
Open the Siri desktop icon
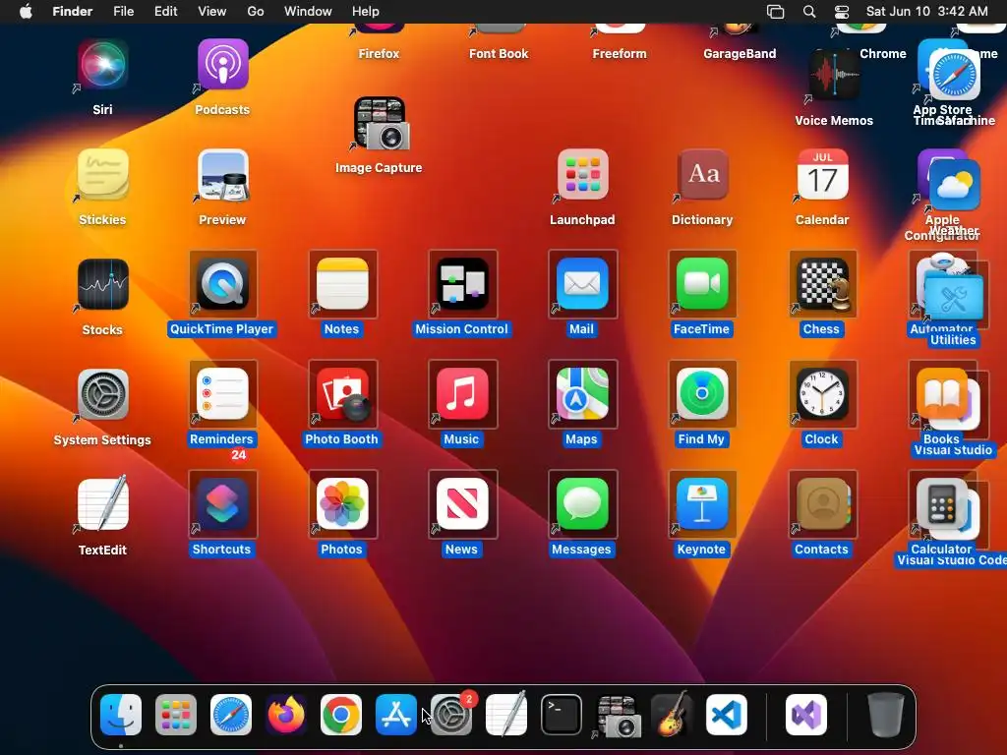[102, 66]
